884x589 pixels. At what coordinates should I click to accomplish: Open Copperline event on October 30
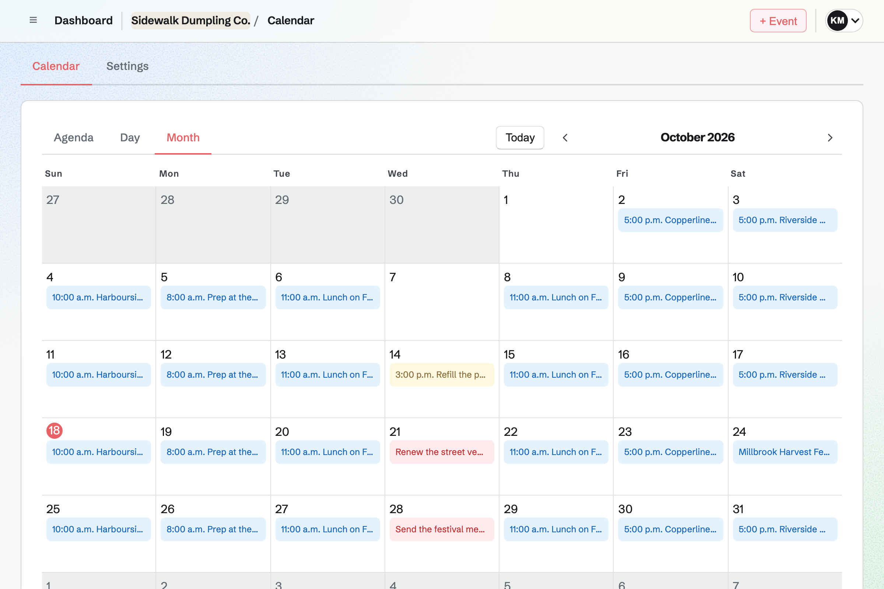[670, 529]
